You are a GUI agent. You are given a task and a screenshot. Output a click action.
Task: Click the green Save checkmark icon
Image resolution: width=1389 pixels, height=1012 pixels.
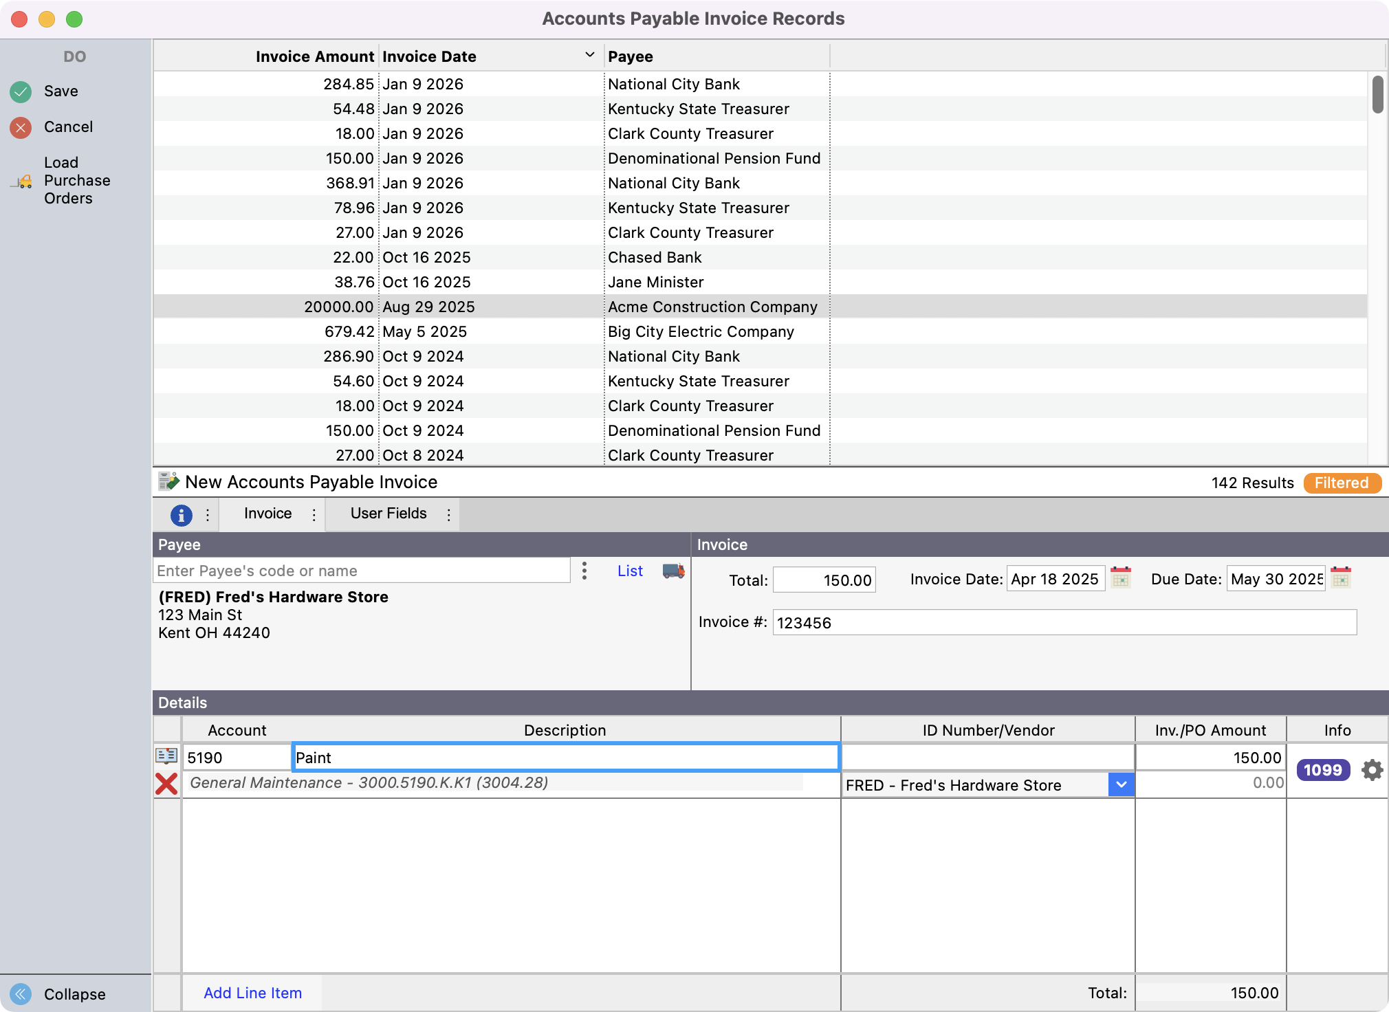point(21,91)
